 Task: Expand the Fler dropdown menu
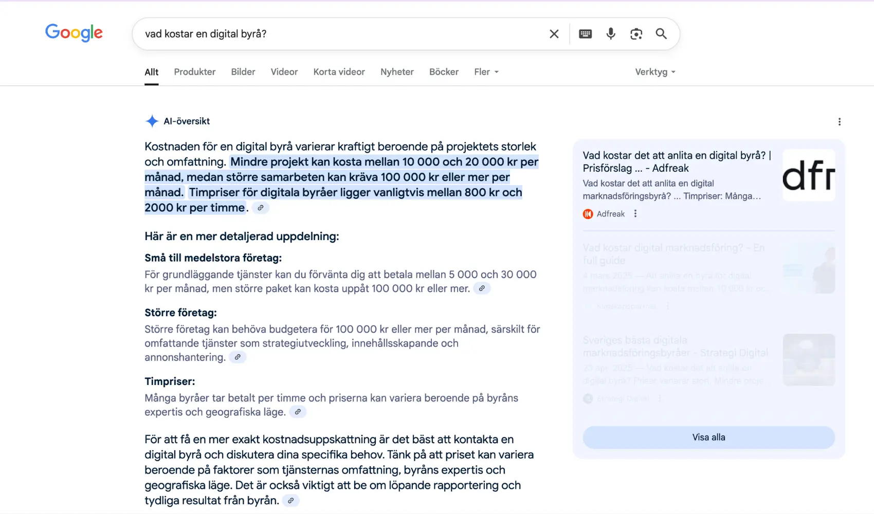coord(486,72)
